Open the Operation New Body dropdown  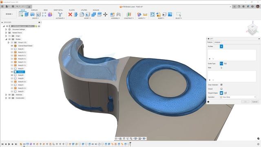238,97
